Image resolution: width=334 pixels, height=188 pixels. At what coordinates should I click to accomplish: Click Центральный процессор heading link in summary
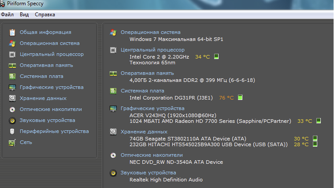coord(153,50)
